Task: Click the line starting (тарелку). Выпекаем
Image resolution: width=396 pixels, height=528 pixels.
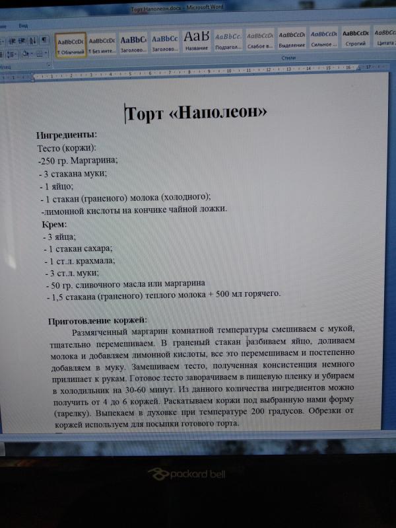Action: tap(204, 412)
